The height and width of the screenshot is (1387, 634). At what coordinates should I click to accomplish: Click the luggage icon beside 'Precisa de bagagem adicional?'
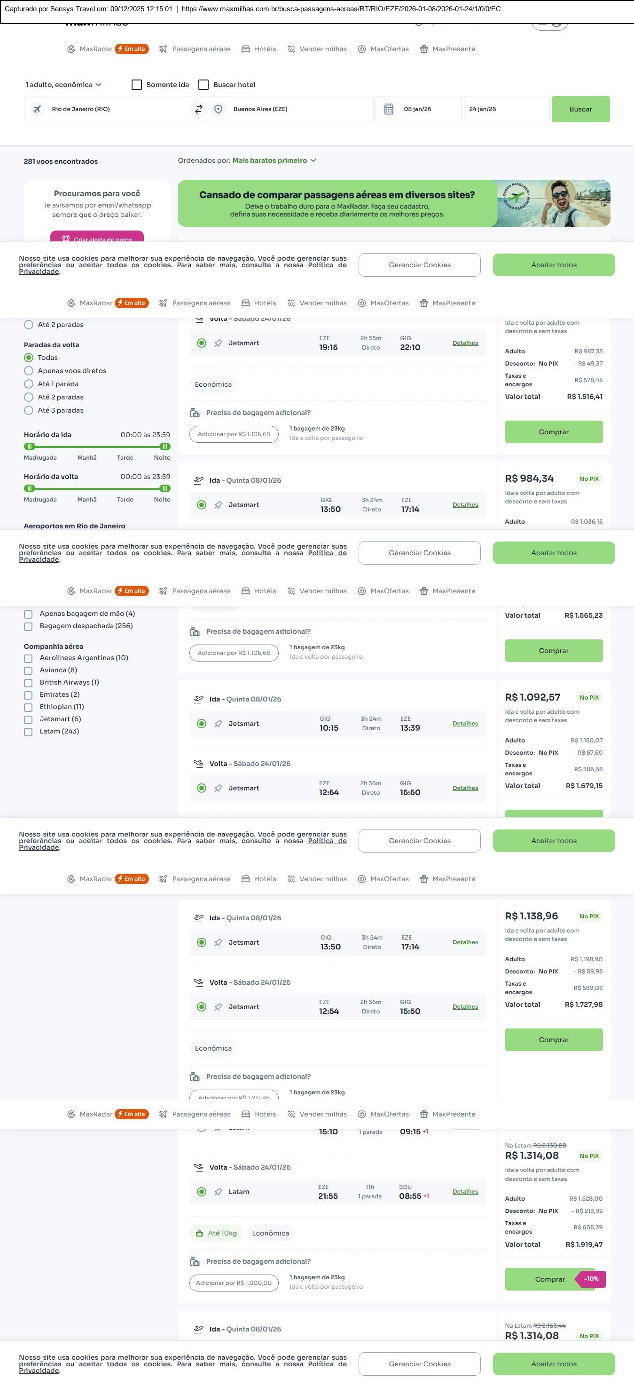[195, 413]
